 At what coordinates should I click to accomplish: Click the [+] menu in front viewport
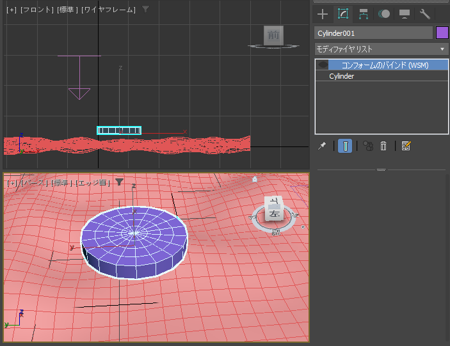[x=12, y=10]
